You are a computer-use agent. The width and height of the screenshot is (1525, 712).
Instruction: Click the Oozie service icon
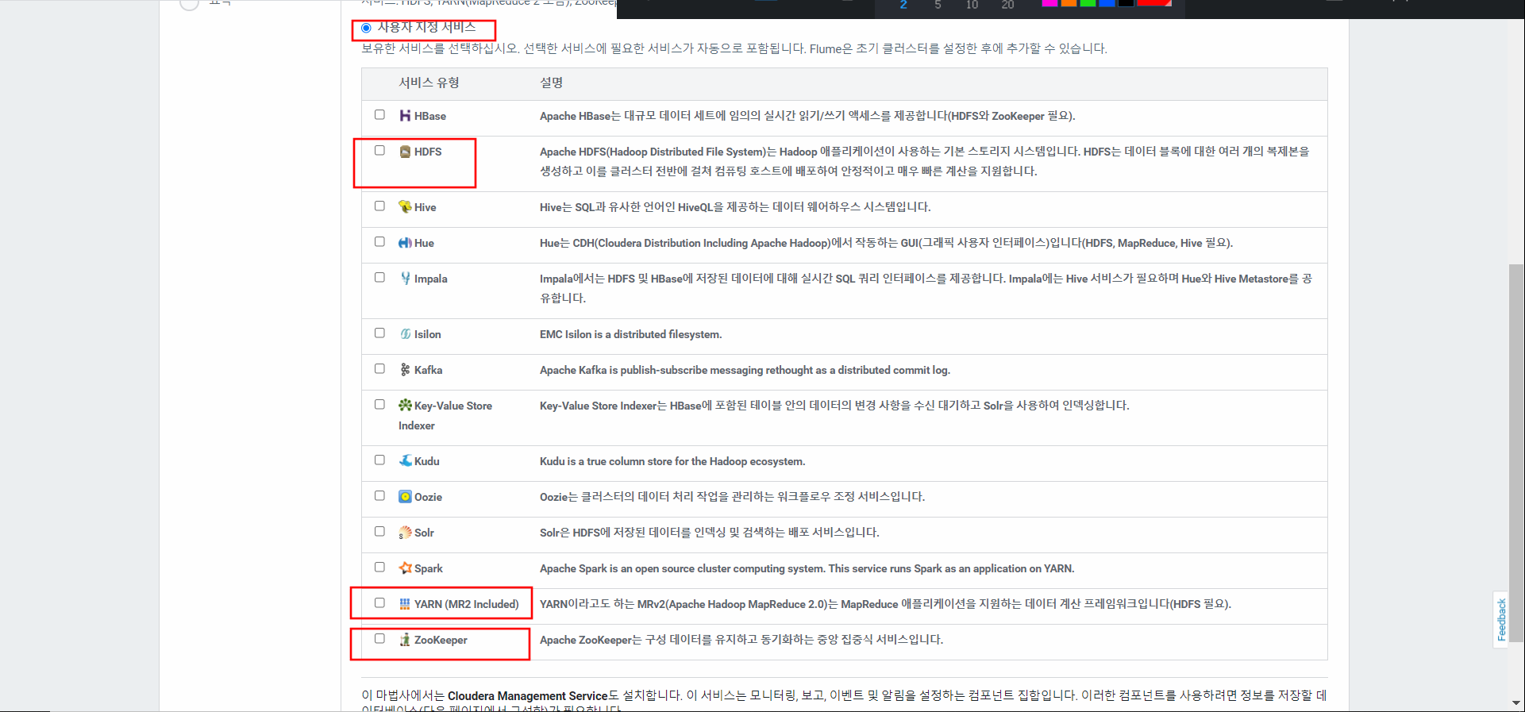[405, 497]
